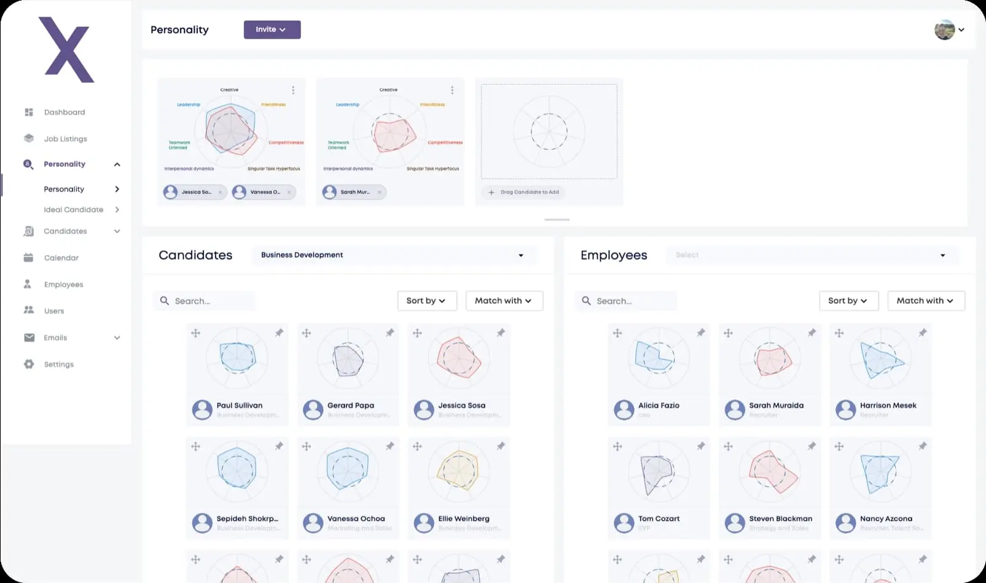Pin Harrison Mesek's employee card
986x583 pixels.
(x=922, y=333)
